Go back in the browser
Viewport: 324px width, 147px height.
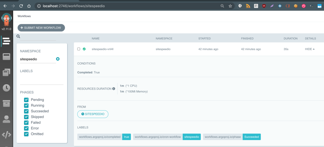click(5, 6)
